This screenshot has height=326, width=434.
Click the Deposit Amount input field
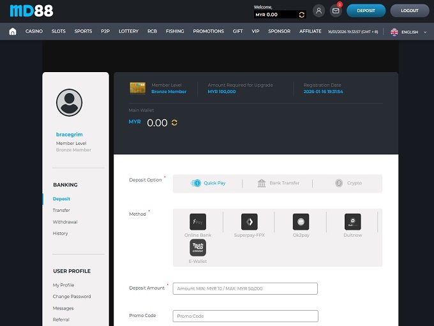click(x=245, y=288)
